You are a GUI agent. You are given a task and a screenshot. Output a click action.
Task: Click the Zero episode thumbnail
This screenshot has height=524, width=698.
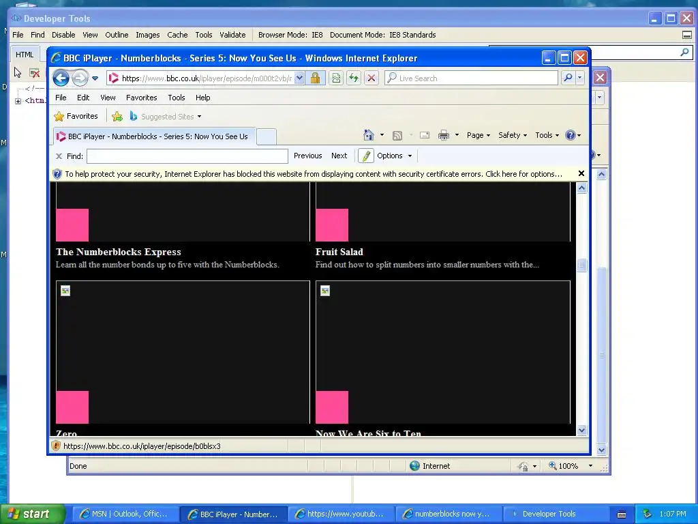click(183, 352)
